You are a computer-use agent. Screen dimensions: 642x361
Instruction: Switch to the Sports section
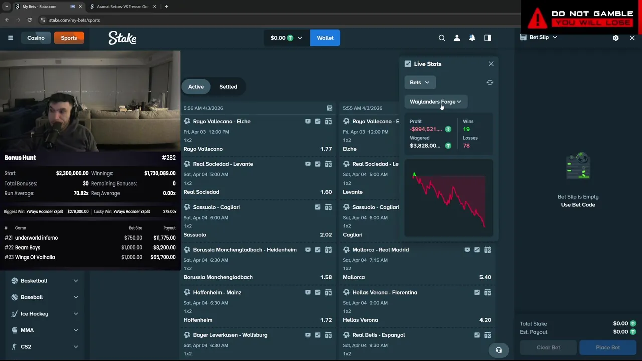[69, 38]
